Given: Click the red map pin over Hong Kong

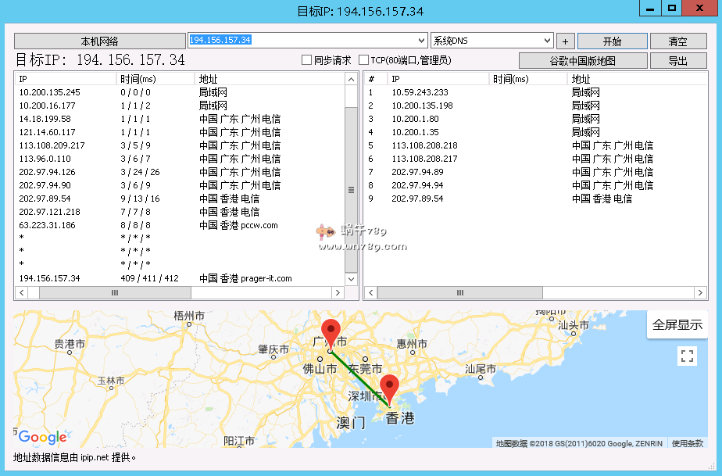Looking at the screenshot, I should pyautogui.click(x=389, y=386).
